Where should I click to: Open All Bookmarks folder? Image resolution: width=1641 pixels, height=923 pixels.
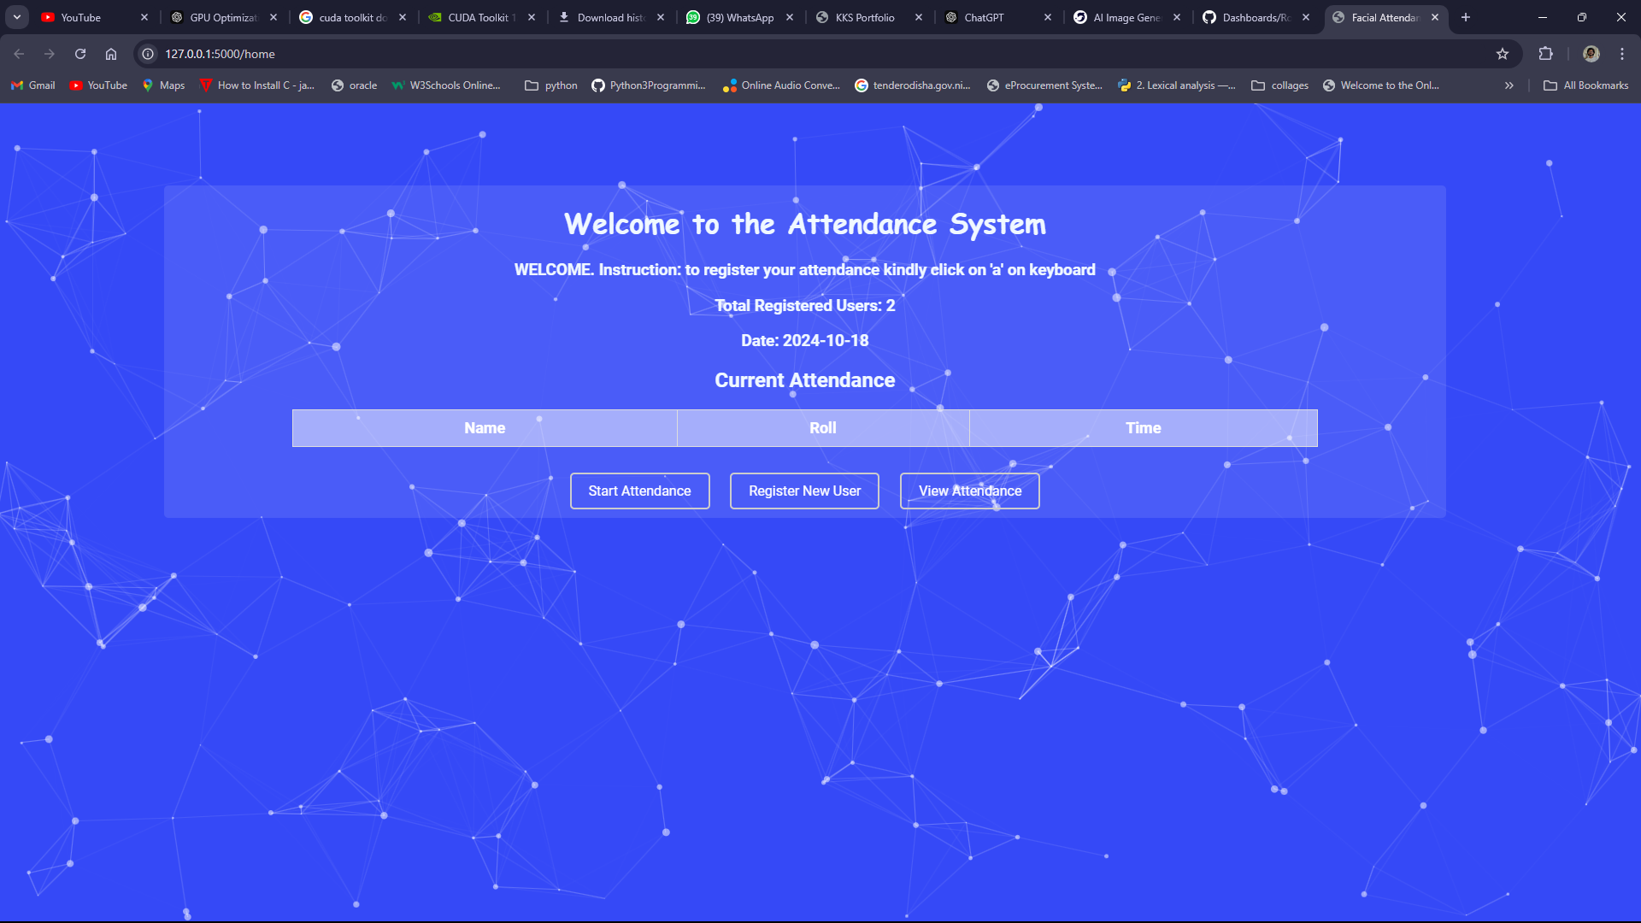point(1585,85)
